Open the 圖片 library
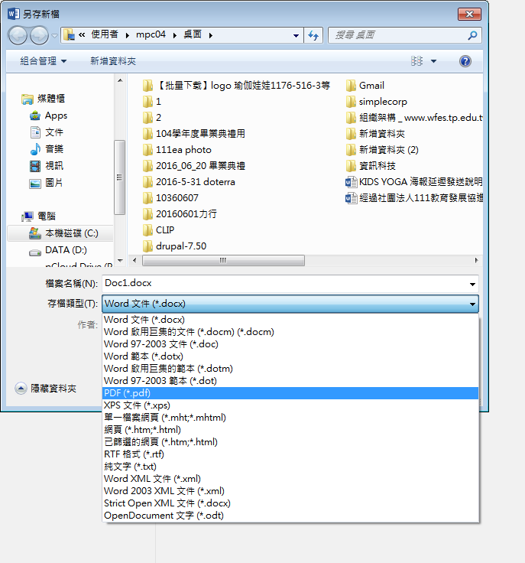The width and height of the screenshot is (525, 563). 46,183
